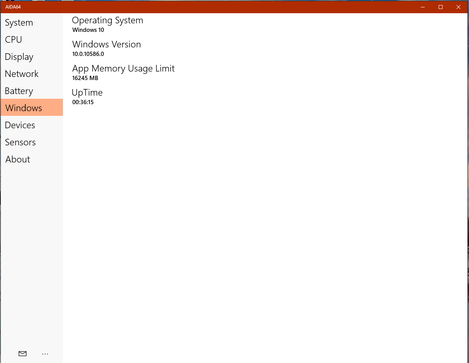Show Battery information
Viewport: 469px width, 363px height.
coord(31,91)
